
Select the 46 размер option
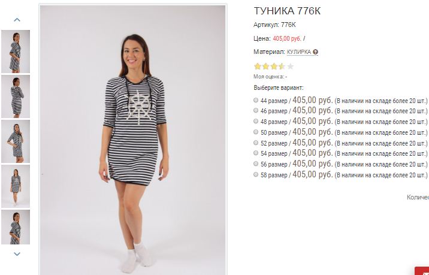tap(256, 111)
